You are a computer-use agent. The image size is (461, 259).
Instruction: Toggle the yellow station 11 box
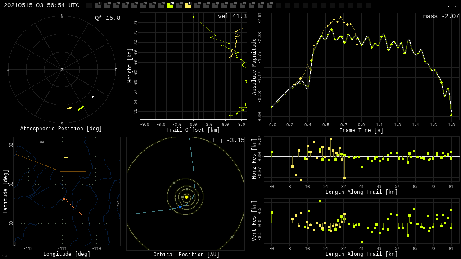coord(188,5)
